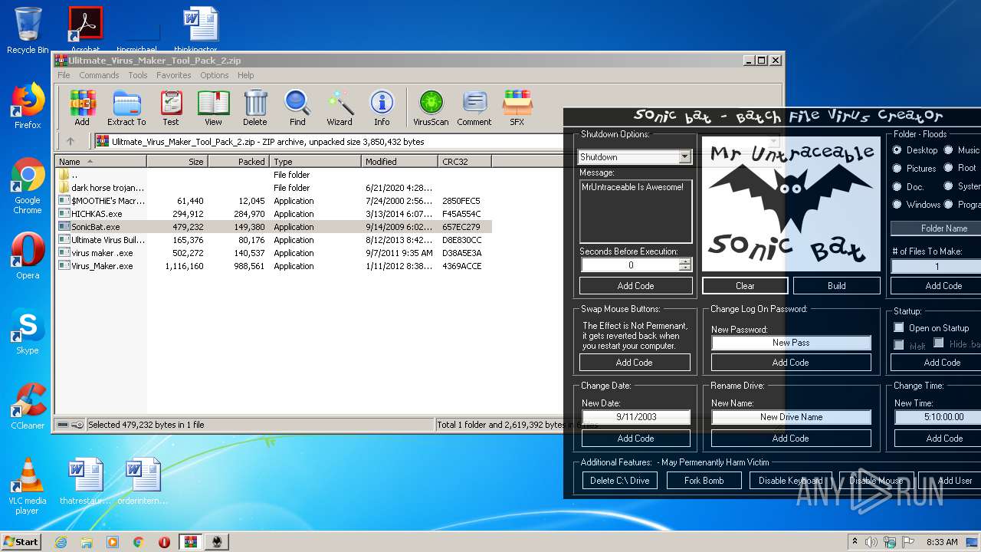Screen dimensions: 981x552
Task: Select the VLC media player desktop icon
Action: (x=28, y=486)
